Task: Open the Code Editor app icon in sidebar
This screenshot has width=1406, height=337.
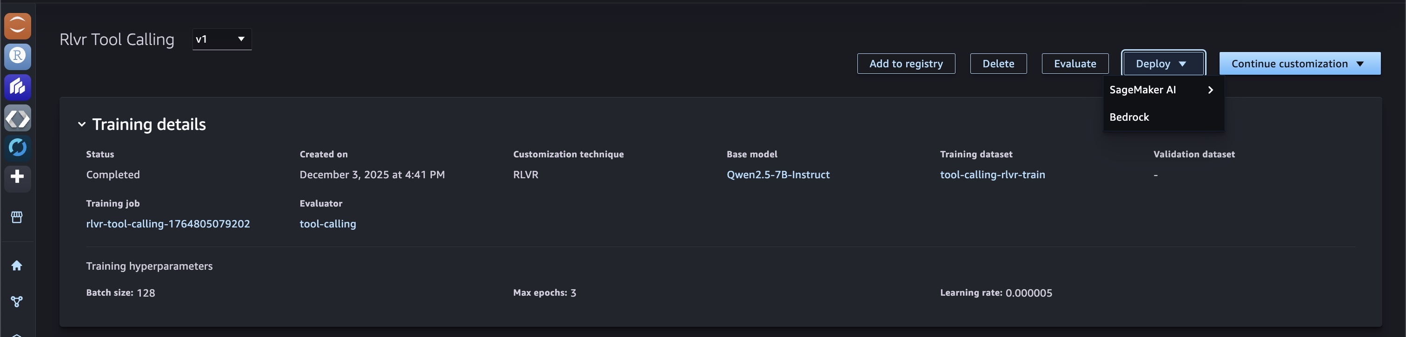Action: (x=18, y=118)
